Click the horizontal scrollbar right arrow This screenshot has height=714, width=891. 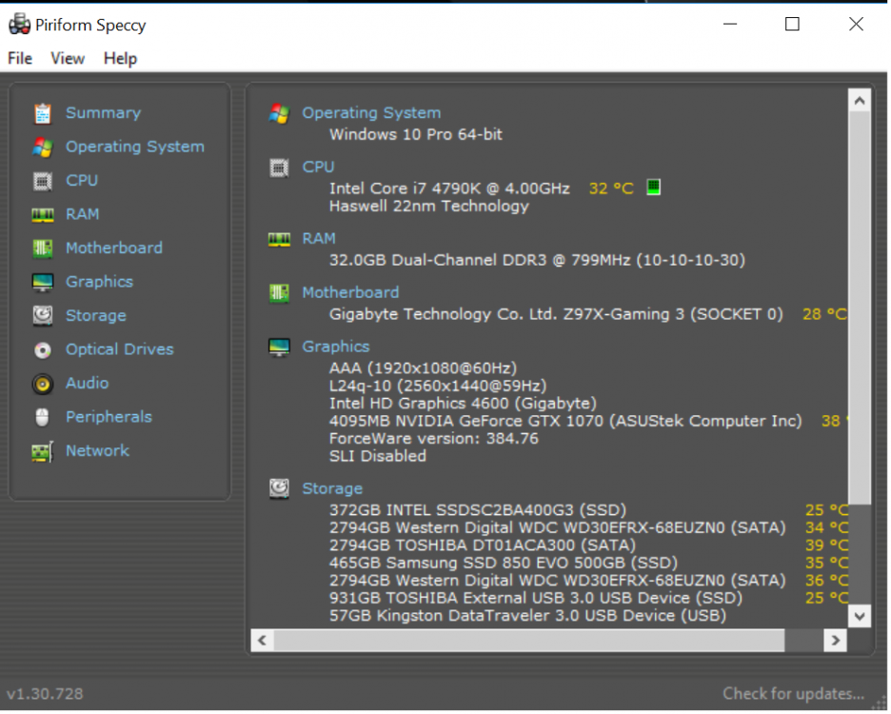[x=838, y=643]
